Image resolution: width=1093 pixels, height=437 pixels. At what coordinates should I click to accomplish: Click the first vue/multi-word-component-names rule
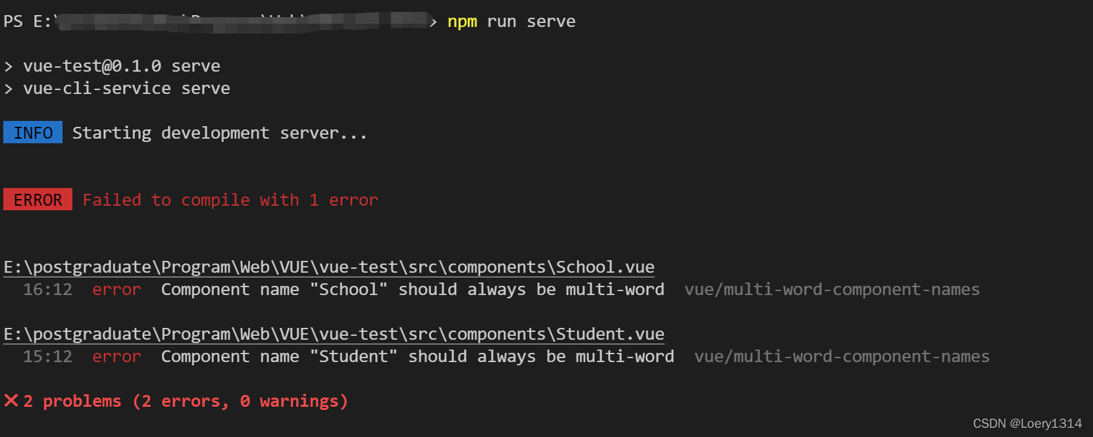point(832,290)
